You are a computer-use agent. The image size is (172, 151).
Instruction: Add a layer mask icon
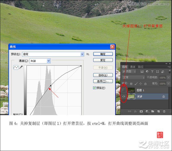(141, 111)
